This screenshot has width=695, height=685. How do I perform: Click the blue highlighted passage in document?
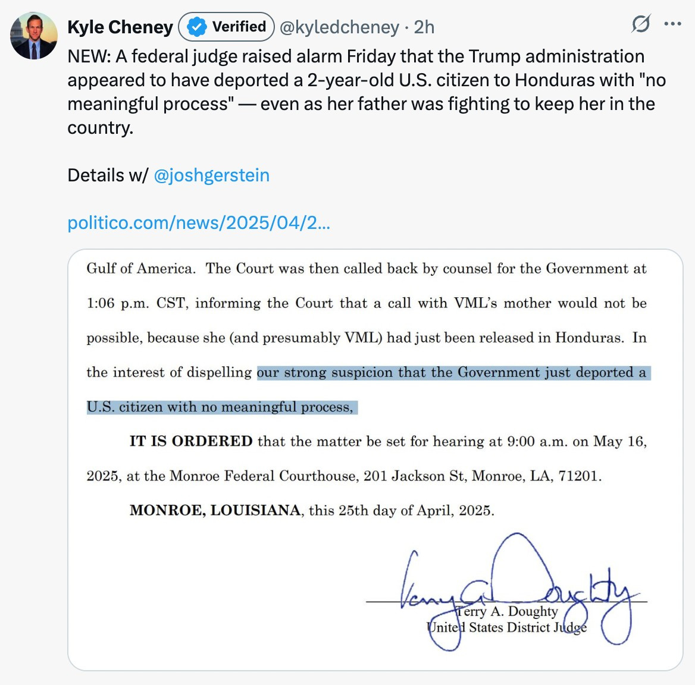(x=368, y=389)
